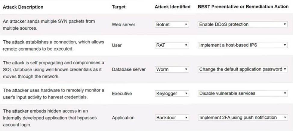This screenshot has height=131, width=293.
Task: Click the BEST Preventative or Remediation Action header
Action: [x=243, y=7]
